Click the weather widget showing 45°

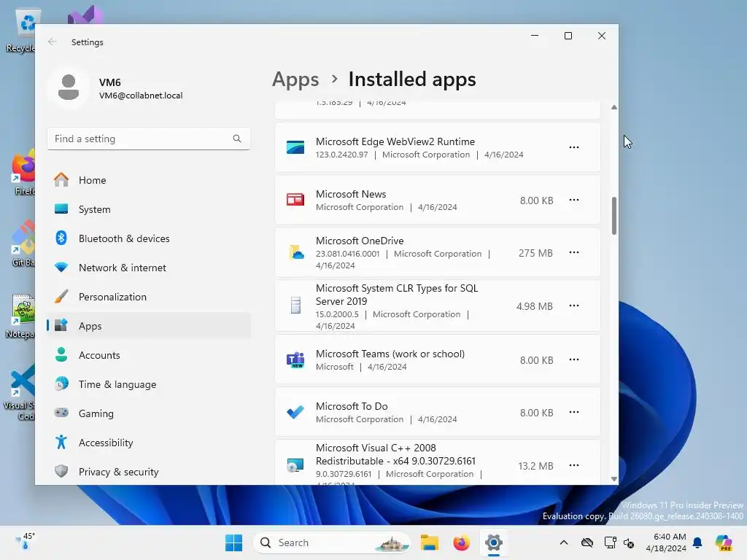[25, 542]
